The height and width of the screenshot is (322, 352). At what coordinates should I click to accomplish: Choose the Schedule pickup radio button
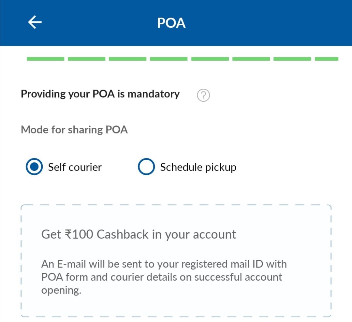(146, 167)
